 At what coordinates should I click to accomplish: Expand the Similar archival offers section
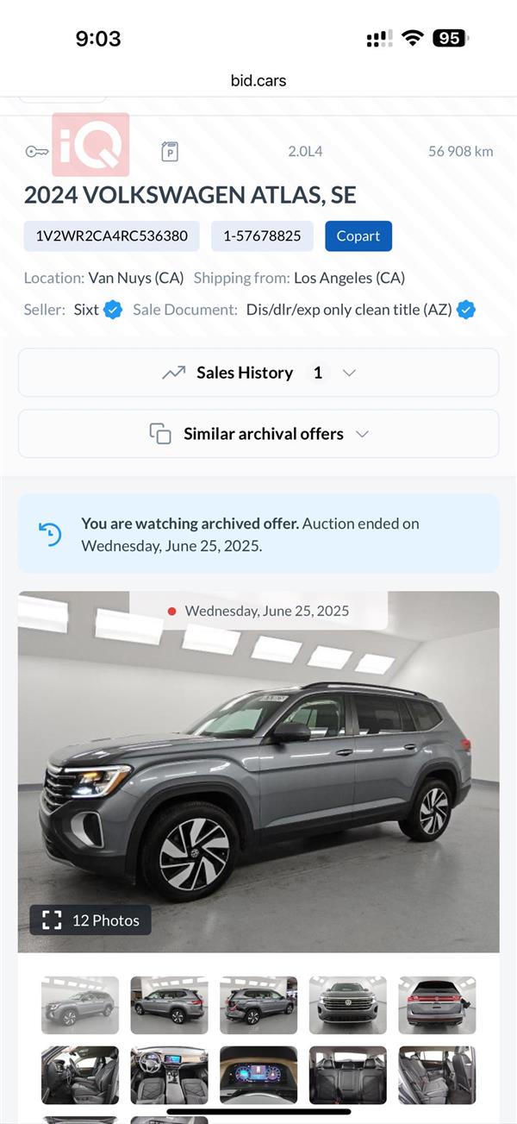[x=258, y=433]
